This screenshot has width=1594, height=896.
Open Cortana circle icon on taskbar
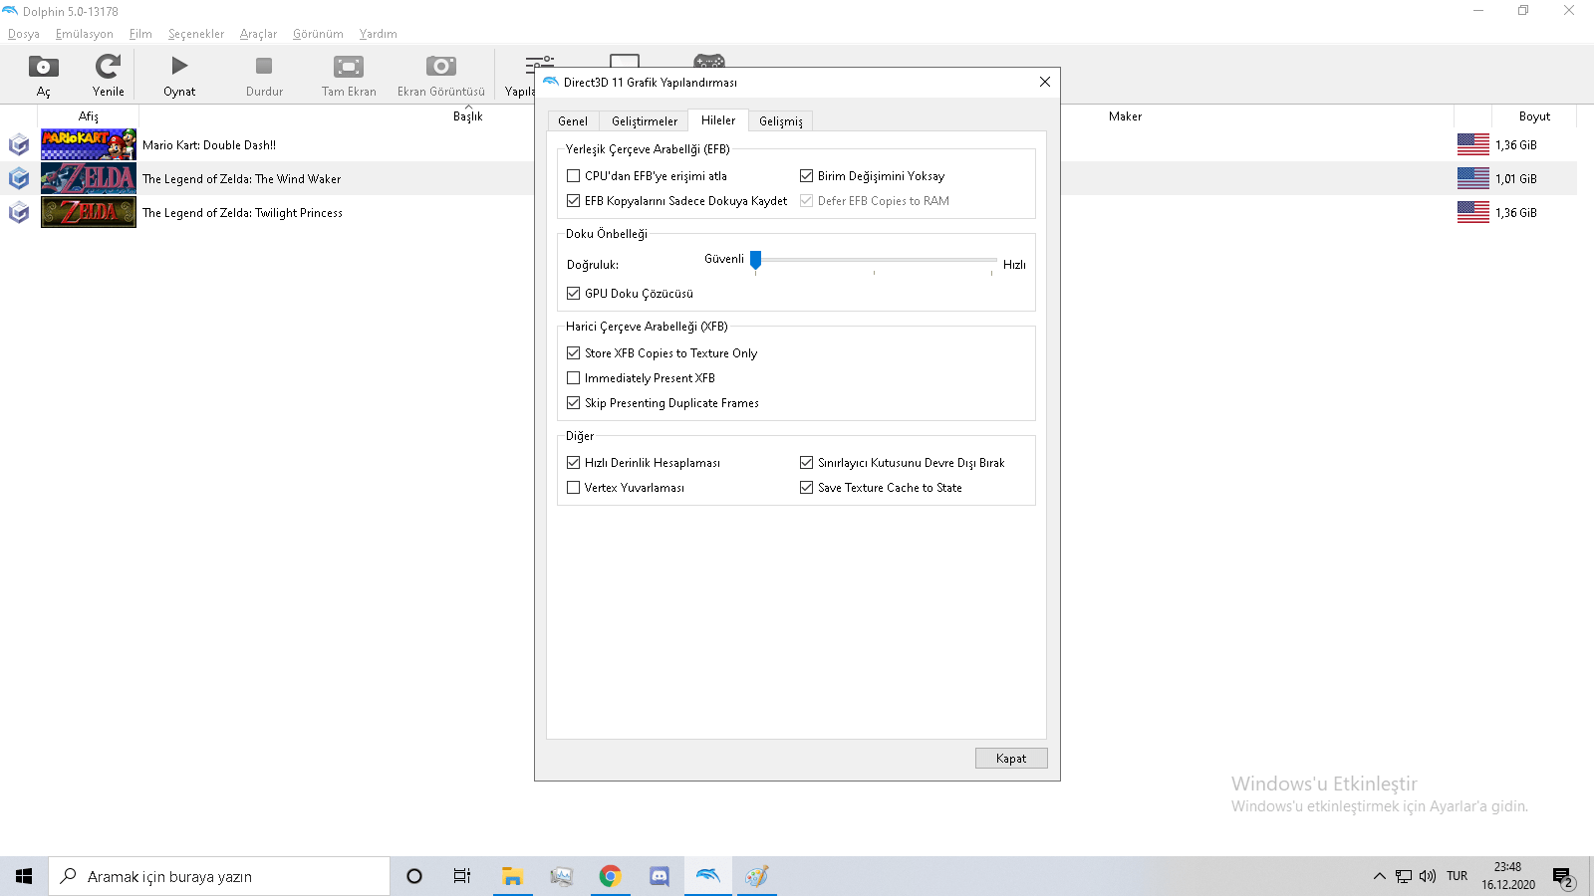[x=414, y=876]
